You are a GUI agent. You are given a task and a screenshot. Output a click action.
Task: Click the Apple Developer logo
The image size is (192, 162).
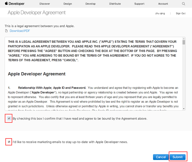[14, 4]
